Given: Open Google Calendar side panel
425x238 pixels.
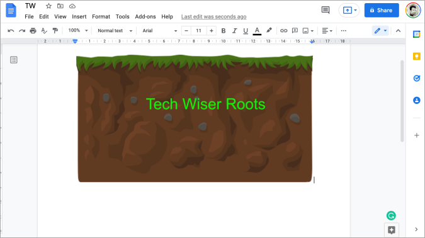Looking at the screenshot, I should coord(417,34).
